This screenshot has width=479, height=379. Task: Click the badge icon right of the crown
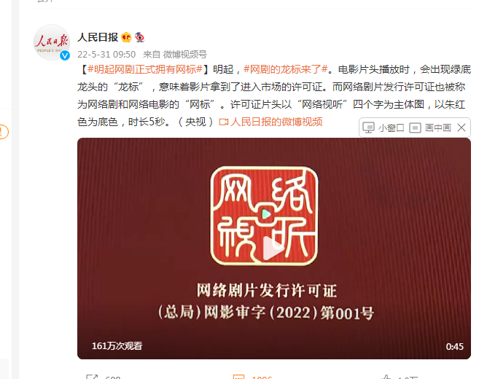coord(139,37)
